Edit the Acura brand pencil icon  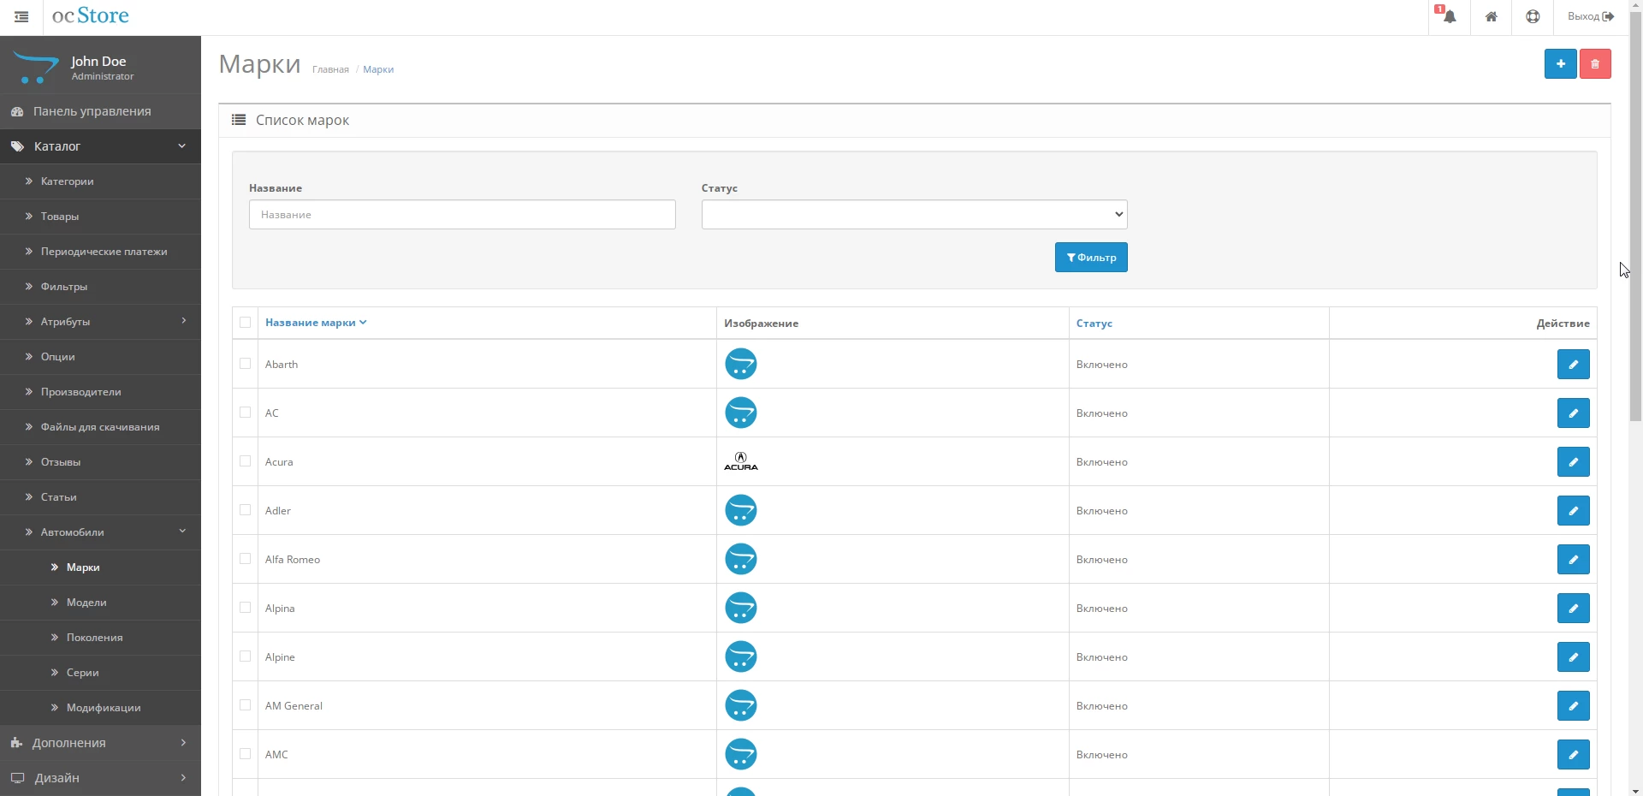click(1573, 461)
